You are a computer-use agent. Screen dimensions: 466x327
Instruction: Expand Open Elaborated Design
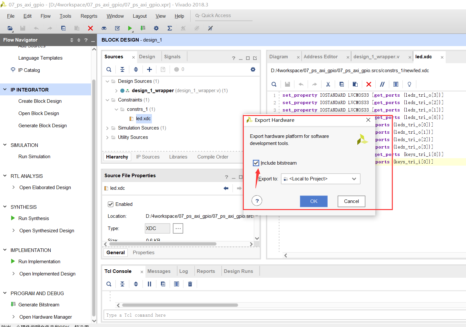pyautogui.click(x=13, y=187)
